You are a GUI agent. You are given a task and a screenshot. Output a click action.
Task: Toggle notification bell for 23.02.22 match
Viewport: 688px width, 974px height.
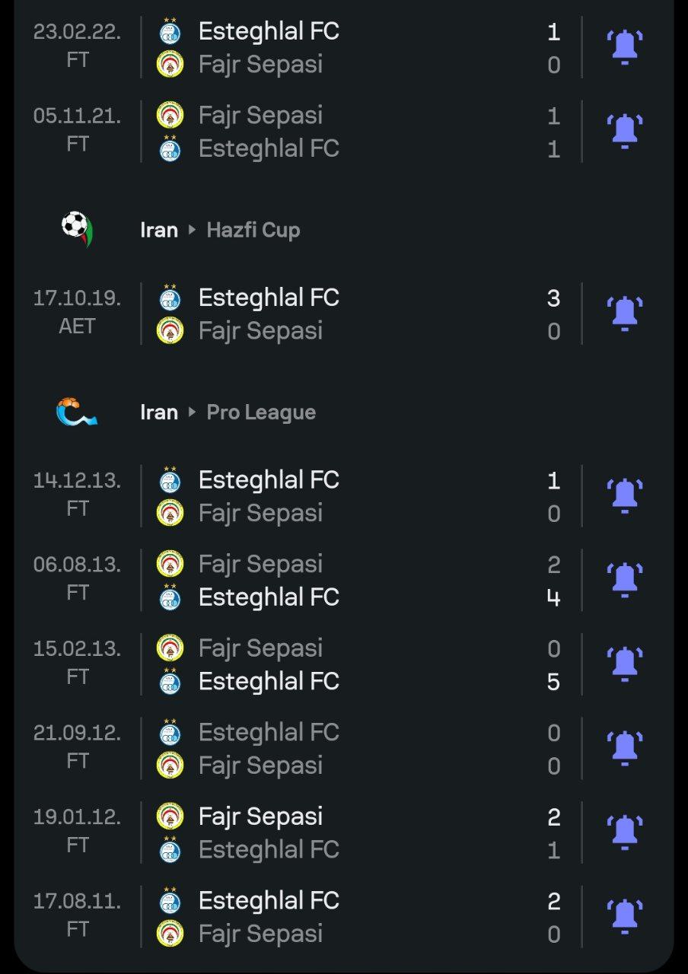point(624,47)
